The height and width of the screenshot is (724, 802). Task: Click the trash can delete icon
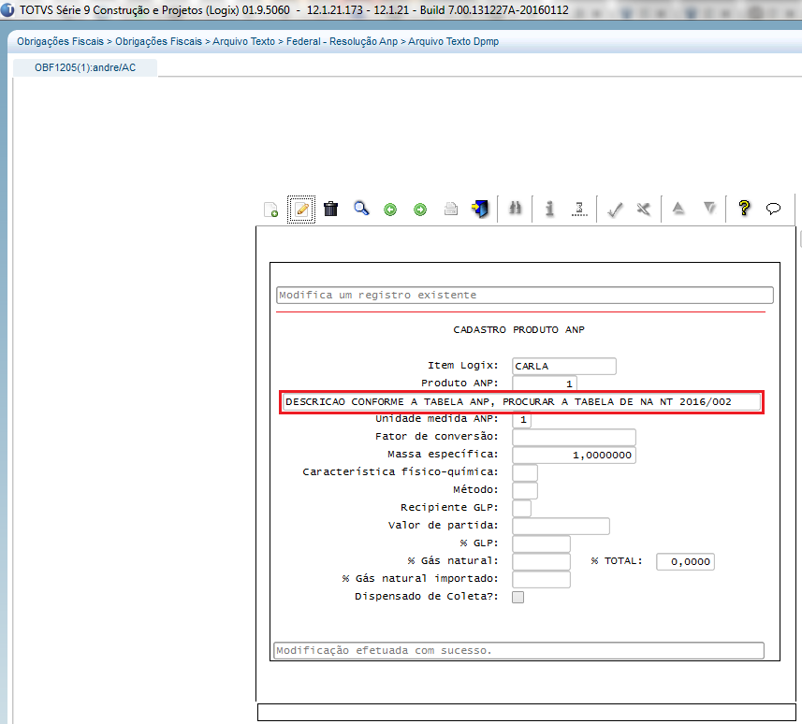[x=331, y=209]
